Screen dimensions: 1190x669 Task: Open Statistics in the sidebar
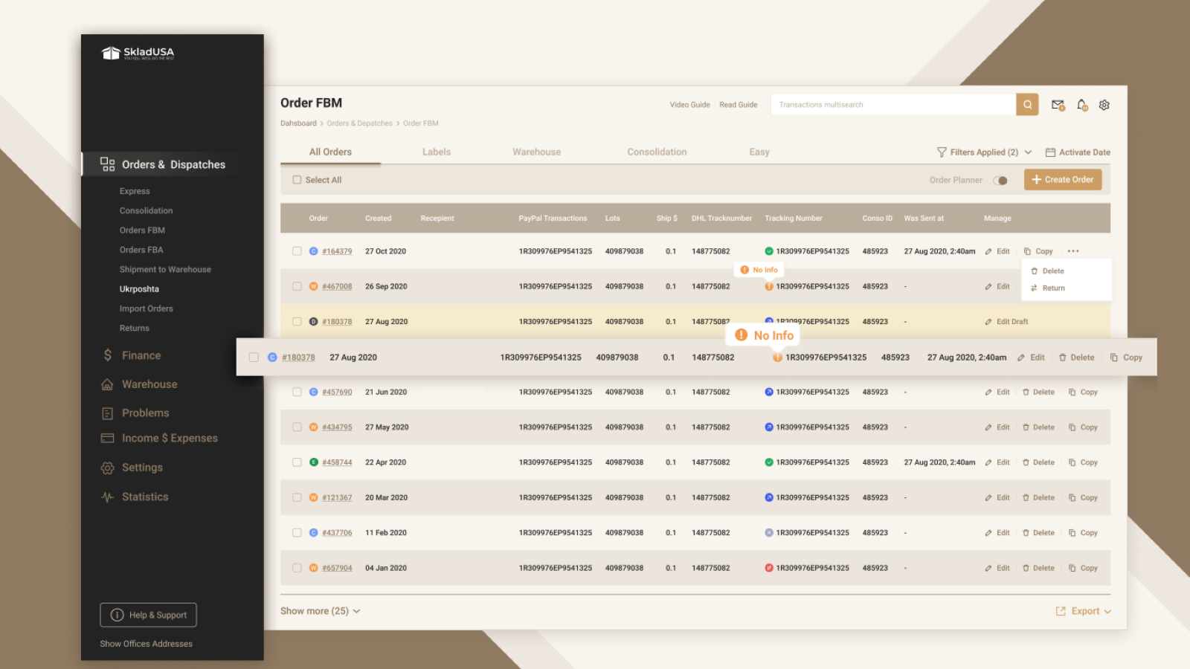[x=135, y=497]
